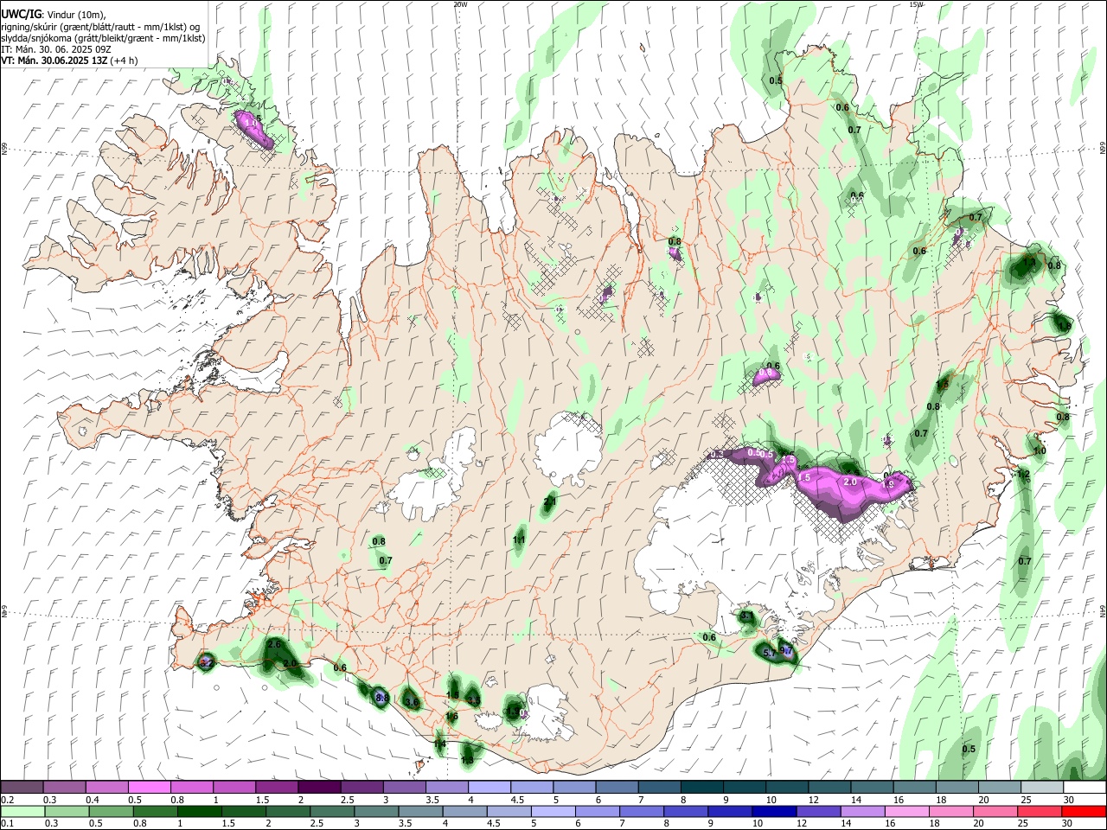Click the darkest green rain-scale swatch labeled 1
The image size is (1107, 830).
click(x=199, y=811)
